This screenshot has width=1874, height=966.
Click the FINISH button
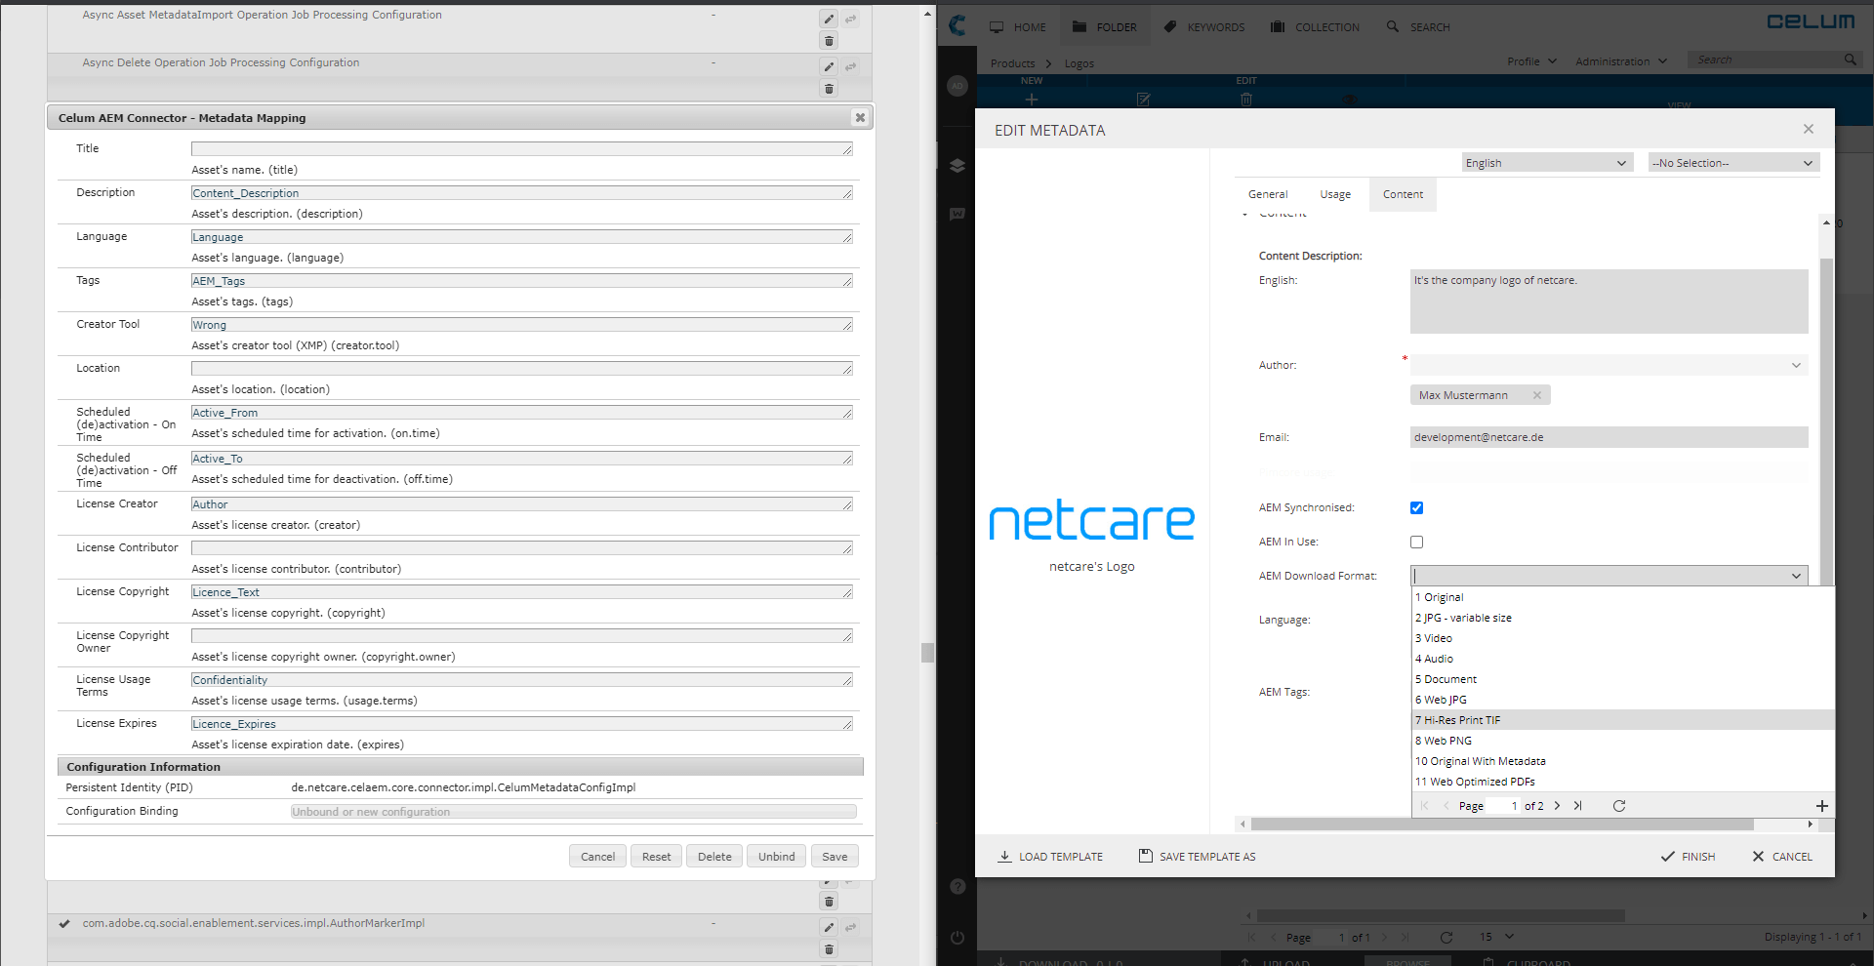click(1689, 856)
